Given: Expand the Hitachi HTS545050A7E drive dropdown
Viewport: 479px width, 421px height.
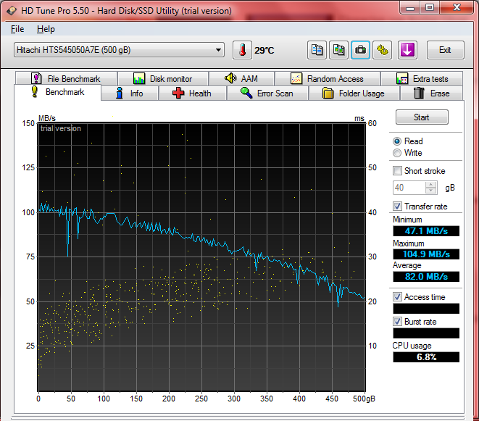Looking at the screenshot, I should pos(119,50).
